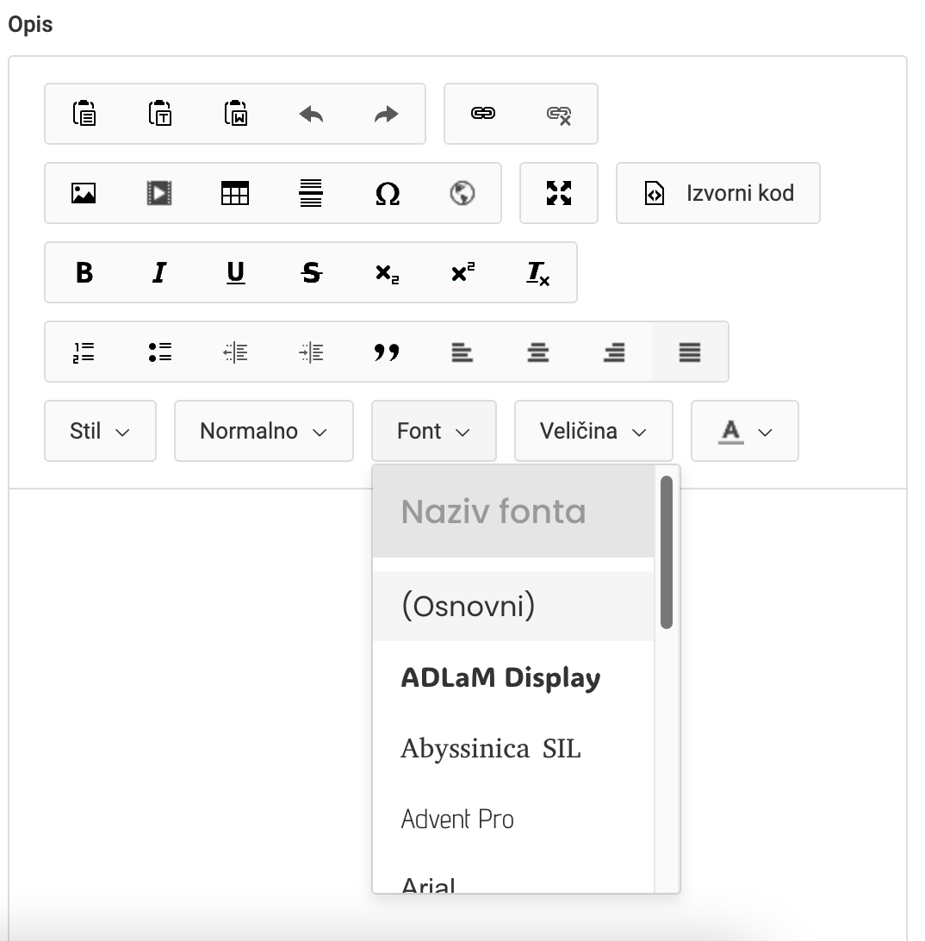
Task: Align the text left
Action: 462,352
